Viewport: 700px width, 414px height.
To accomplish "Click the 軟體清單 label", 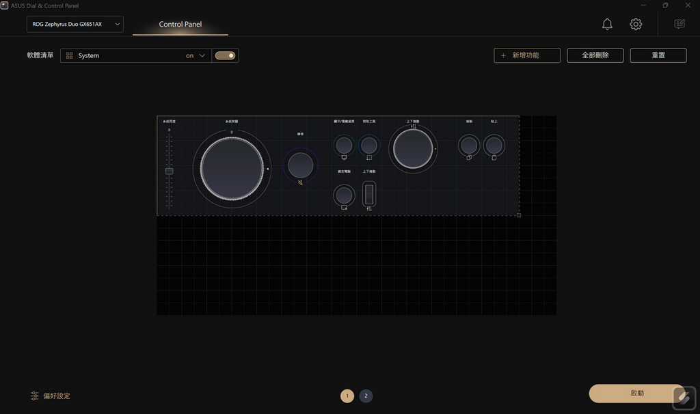I will pyautogui.click(x=40, y=55).
